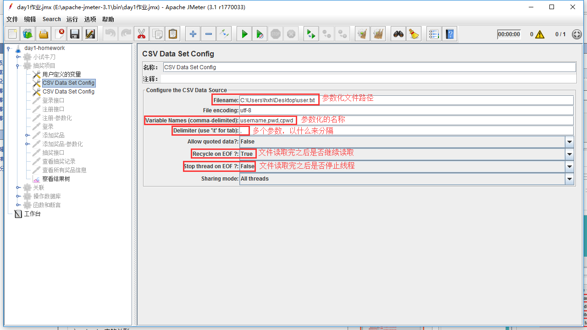This screenshot has height=330, width=587.
Task: Click the Undo arrow icon
Action: pos(110,34)
